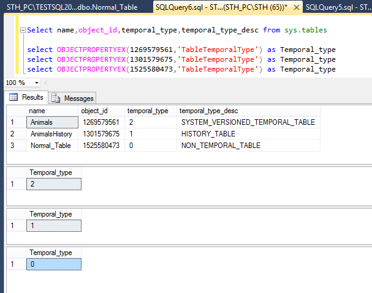Select object_id cell 1525580473

101,146
